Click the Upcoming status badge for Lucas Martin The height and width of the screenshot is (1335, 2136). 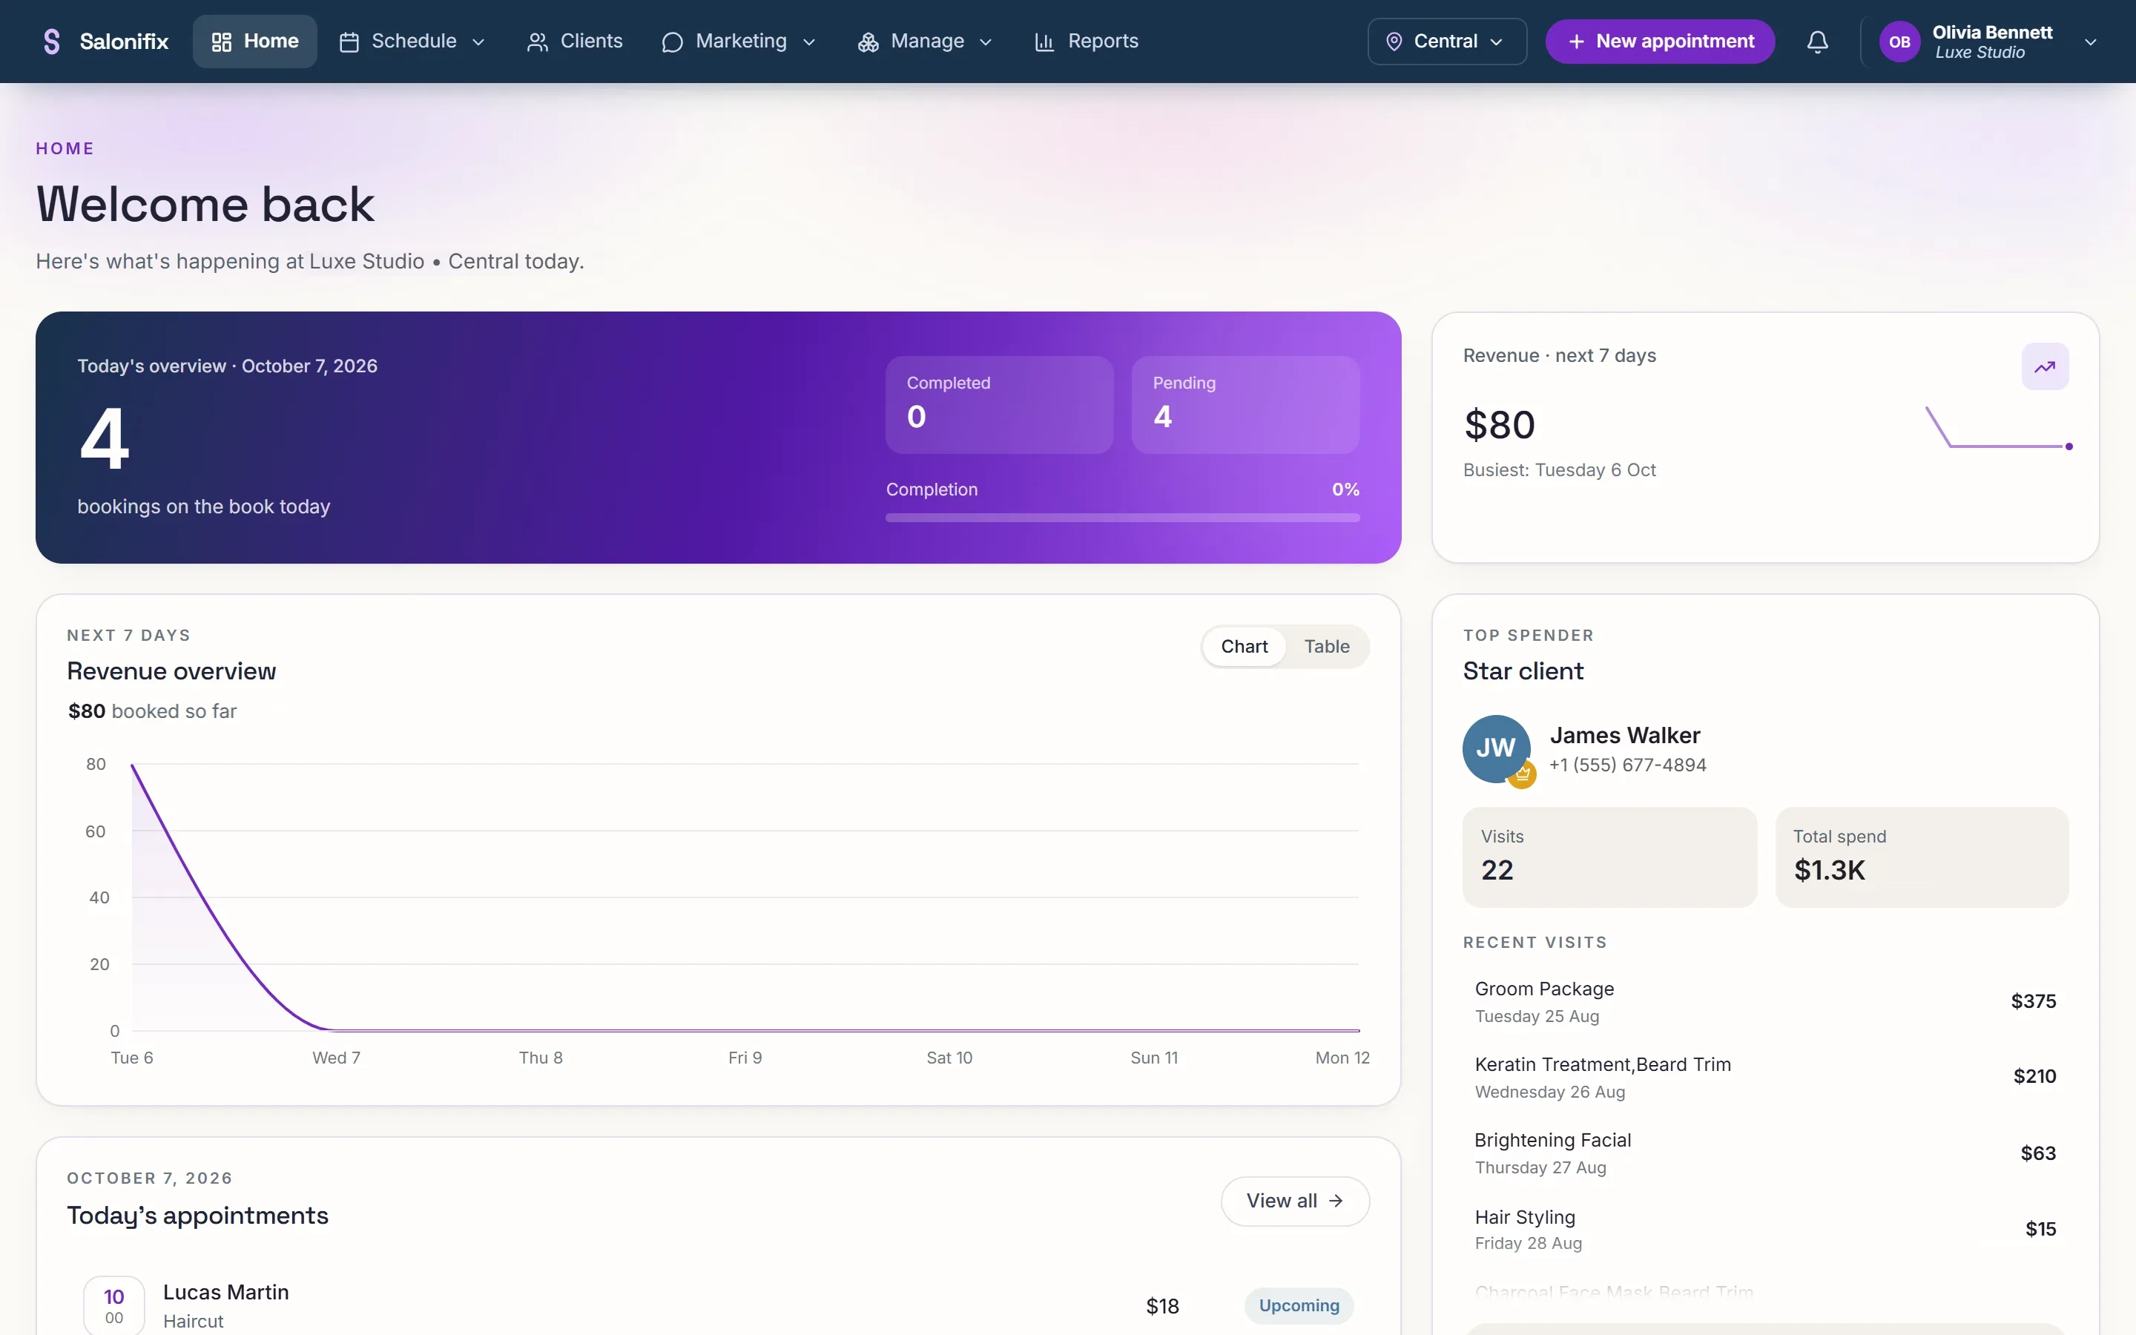coord(1299,1305)
